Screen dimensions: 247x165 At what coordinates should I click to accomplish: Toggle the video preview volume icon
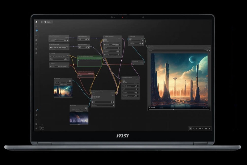click(203, 108)
